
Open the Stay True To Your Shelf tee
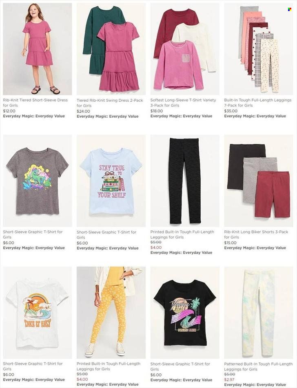point(111,181)
